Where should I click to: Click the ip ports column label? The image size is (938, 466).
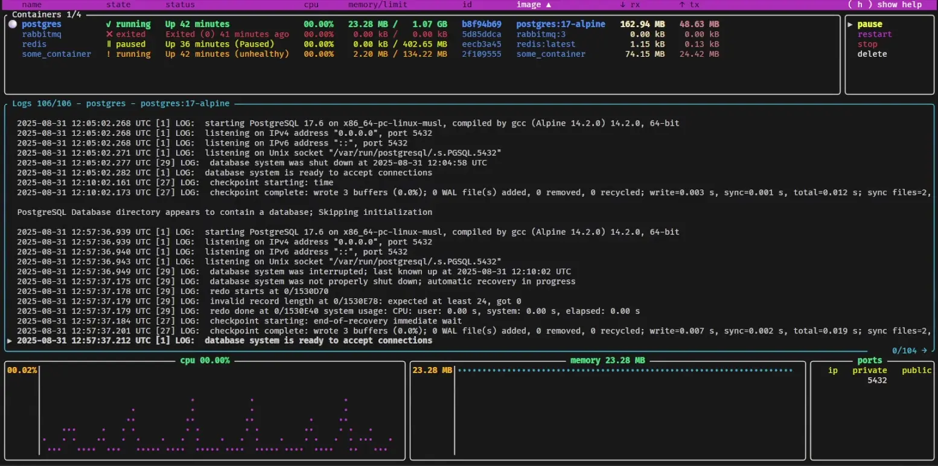point(833,370)
